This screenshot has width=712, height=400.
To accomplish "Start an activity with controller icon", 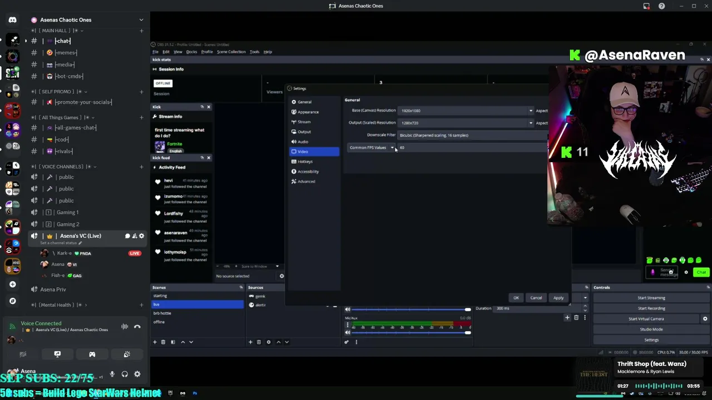I will (x=92, y=354).
